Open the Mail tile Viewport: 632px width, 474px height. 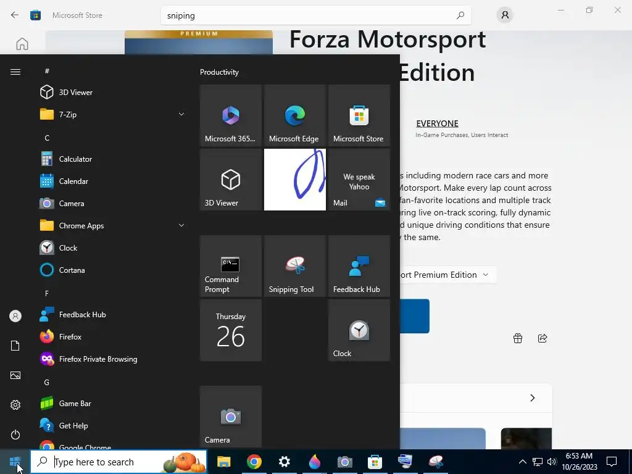coord(359,180)
